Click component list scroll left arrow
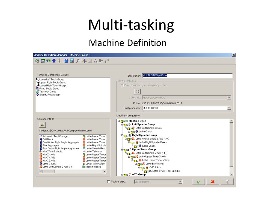262x197 pixels. tap(41, 171)
